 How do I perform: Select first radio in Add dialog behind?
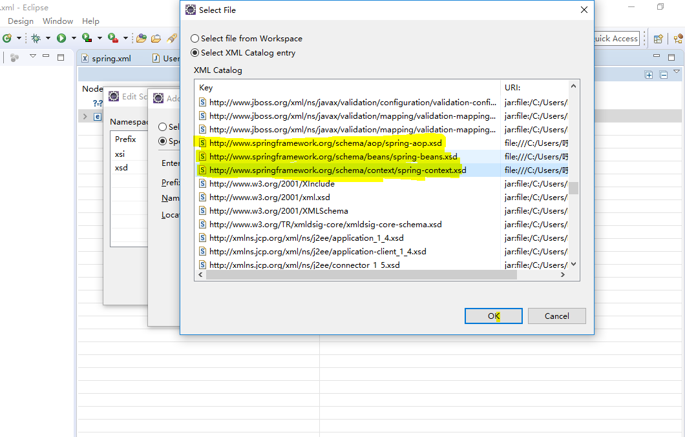click(162, 127)
